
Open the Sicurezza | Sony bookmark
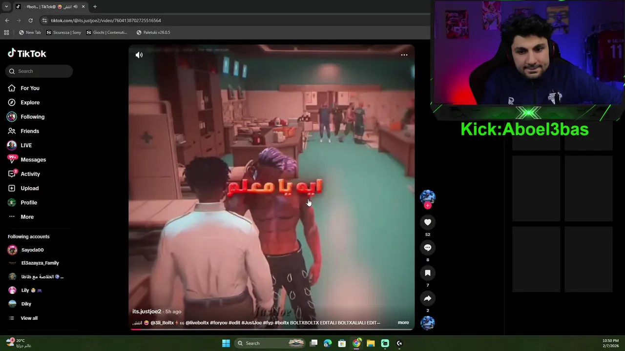63,33
